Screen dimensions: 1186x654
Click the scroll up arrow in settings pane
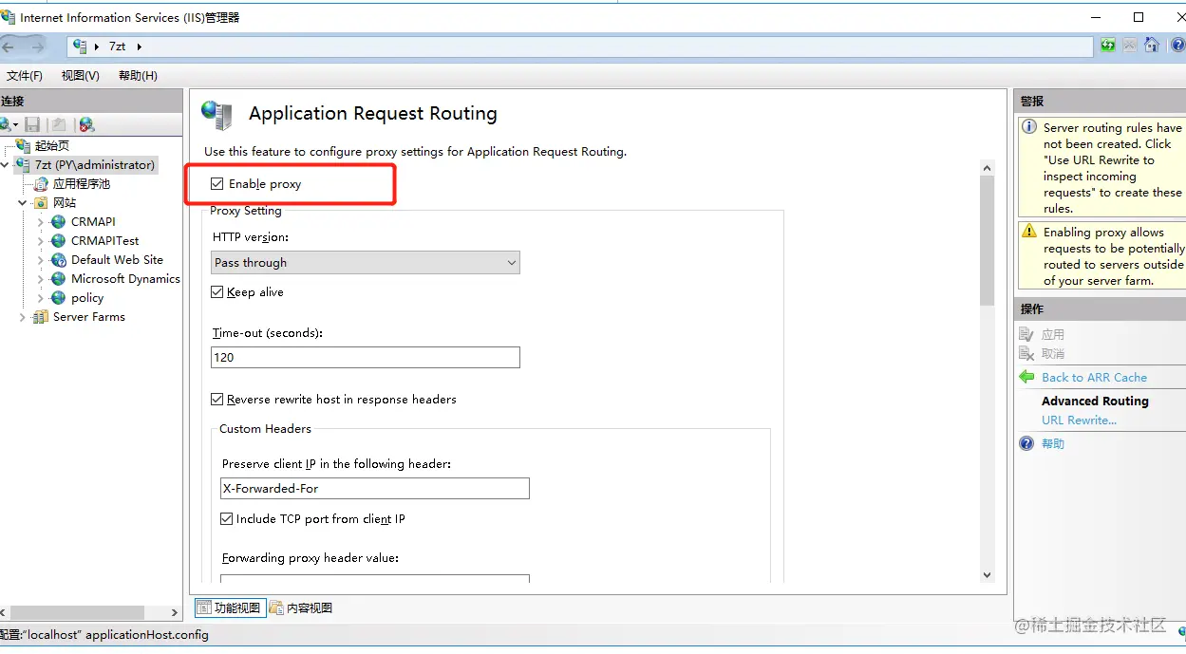point(987,168)
